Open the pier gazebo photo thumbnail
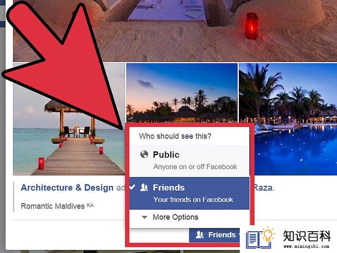Viewport: 337px width, 253px height. (69, 119)
